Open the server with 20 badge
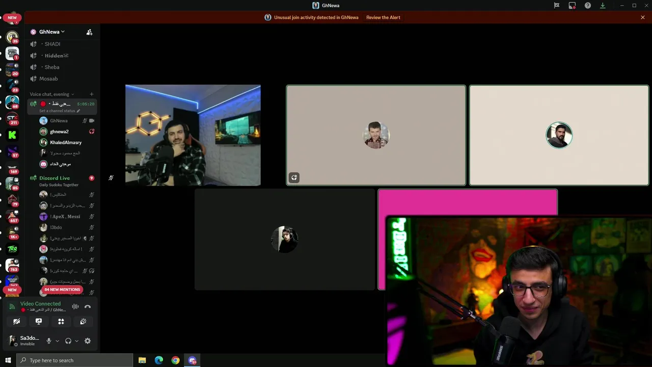 coord(12,69)
